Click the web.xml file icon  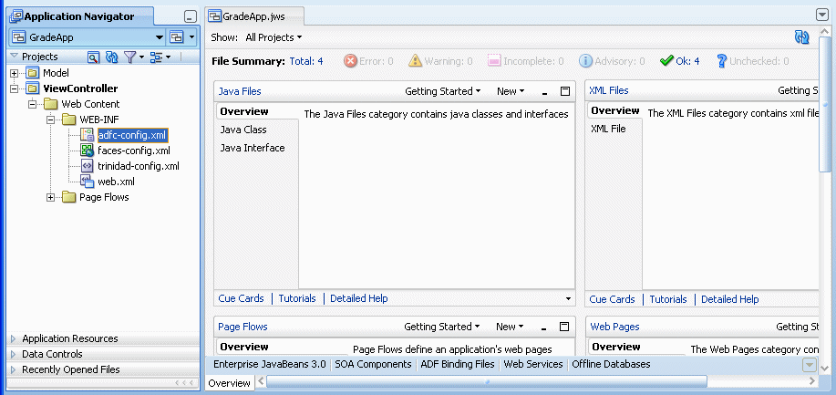(x=87, y=182)
